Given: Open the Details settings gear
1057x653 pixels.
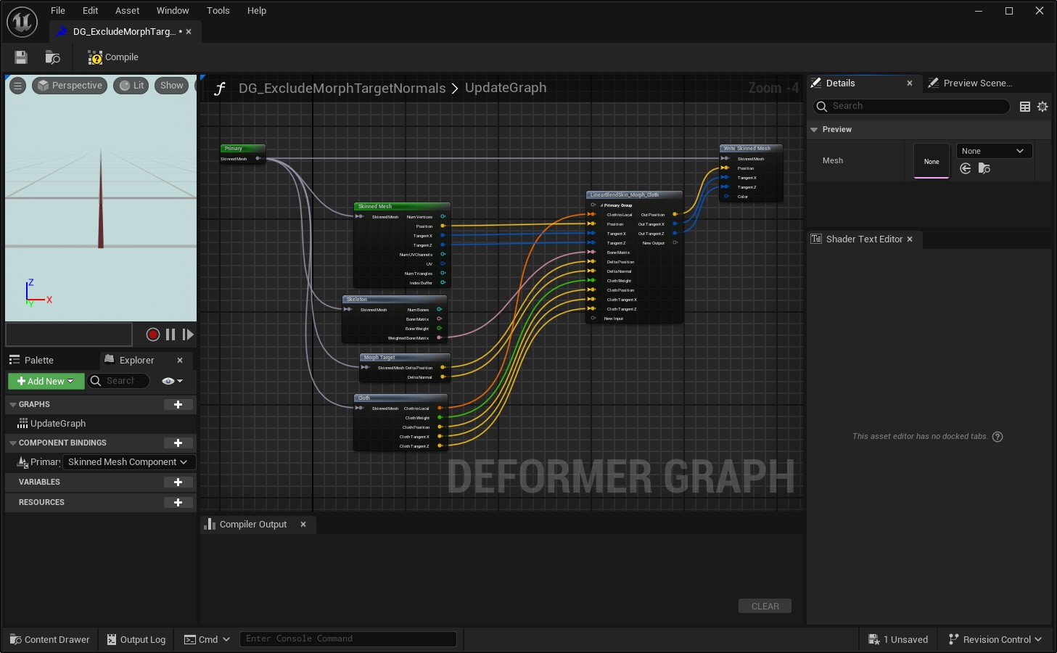Looking at the screenshot, I should point(1042,107).
